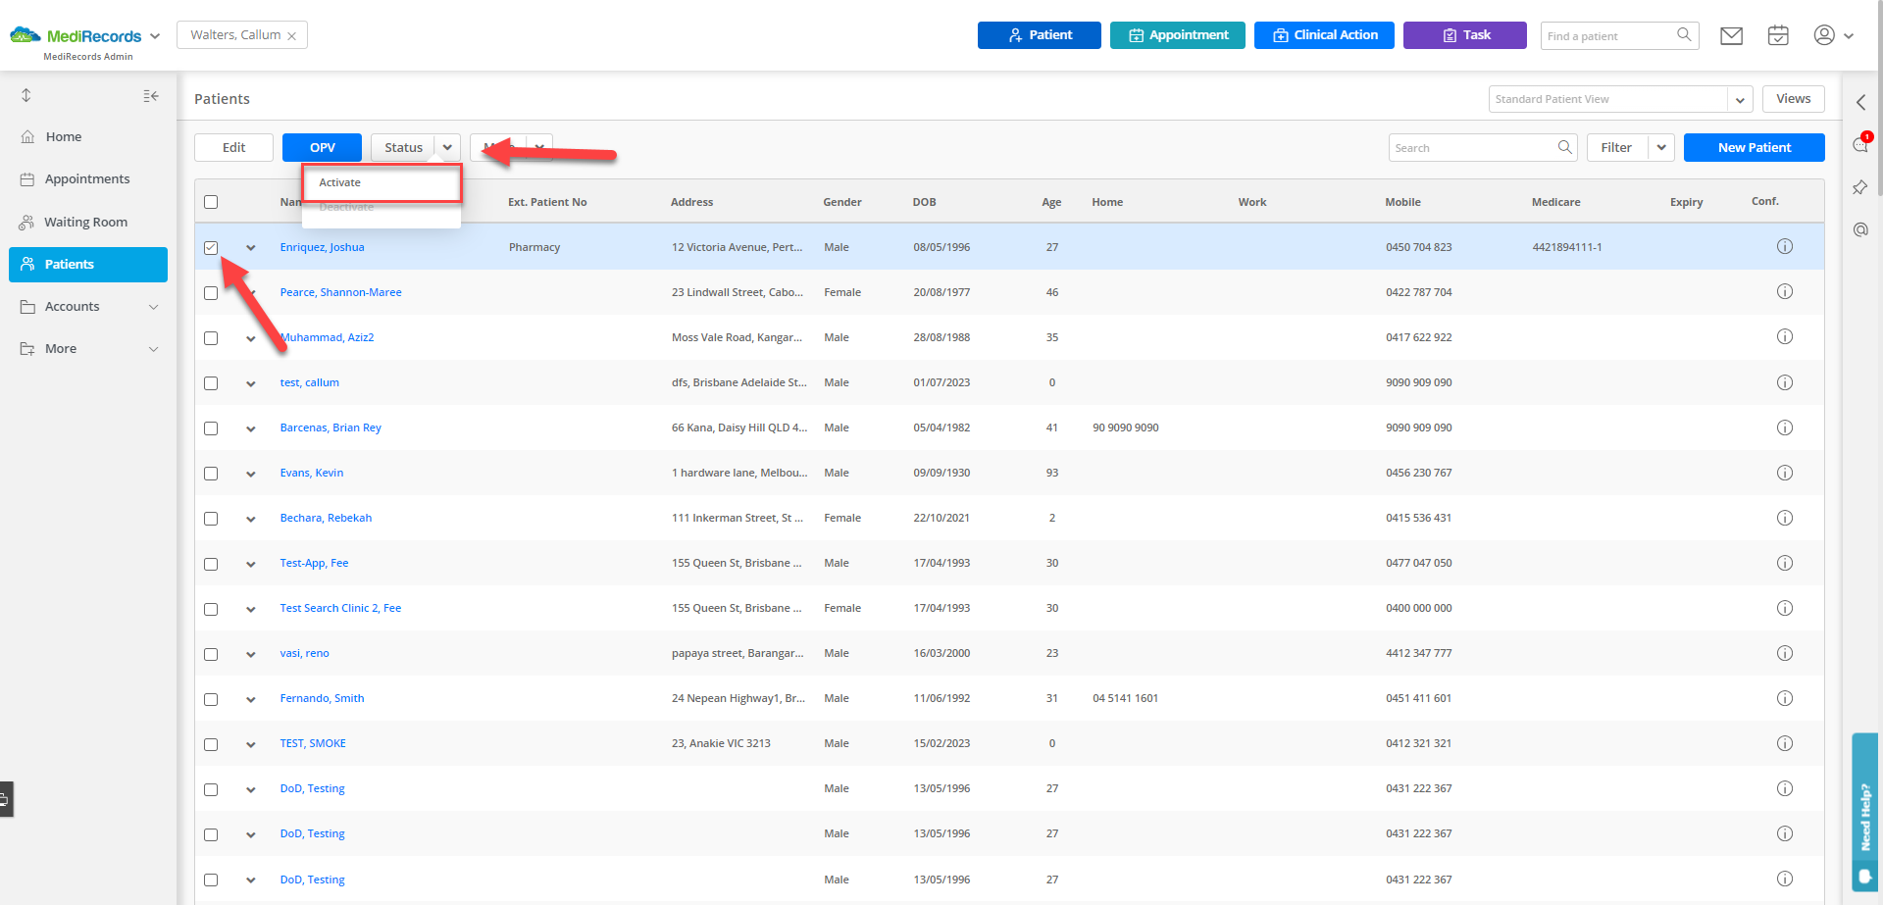Screen dimensions: 1883x905
Task: Open the chat notifications icon
Action: tap(1860, 144)
